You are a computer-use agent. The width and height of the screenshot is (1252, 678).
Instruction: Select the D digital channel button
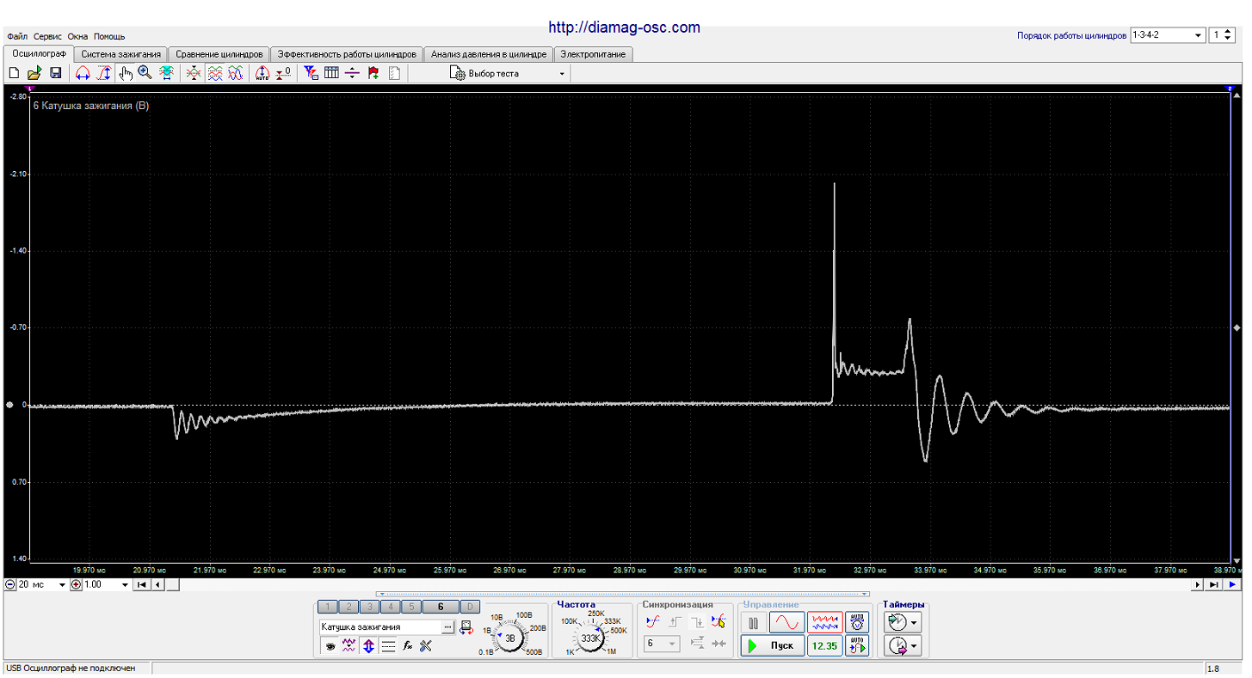tap(470, 607)
